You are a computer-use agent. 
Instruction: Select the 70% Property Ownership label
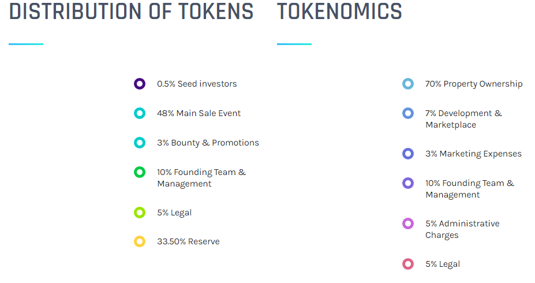point(474,84)
